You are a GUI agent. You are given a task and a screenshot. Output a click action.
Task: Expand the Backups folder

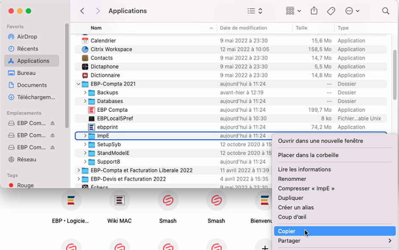pos(85,92)
